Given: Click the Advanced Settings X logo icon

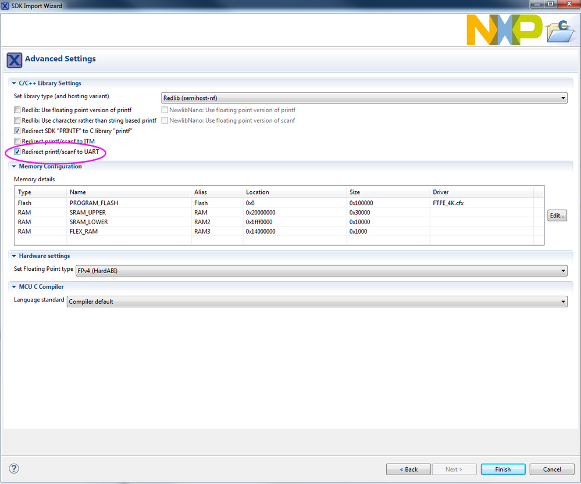Looking at the screenshot, I should (15, 60).
